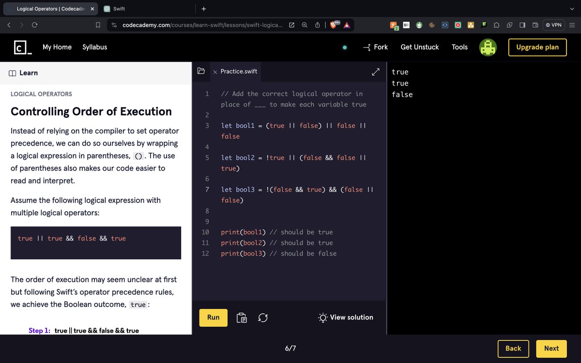Proceed with the Next button

551,348
